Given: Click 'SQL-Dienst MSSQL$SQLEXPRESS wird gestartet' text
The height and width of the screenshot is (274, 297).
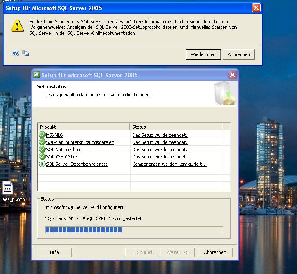Looking at the screenshot, I should coord(93,218).
